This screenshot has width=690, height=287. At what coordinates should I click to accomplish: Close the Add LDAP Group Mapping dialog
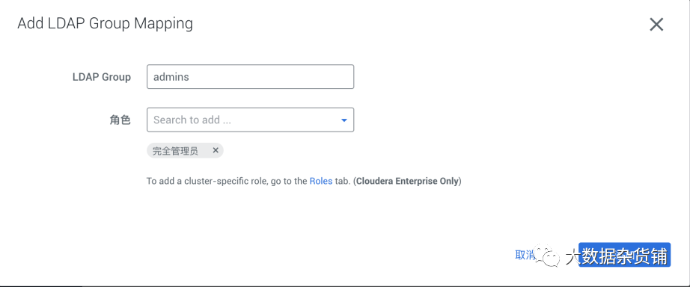pos(656,25)
